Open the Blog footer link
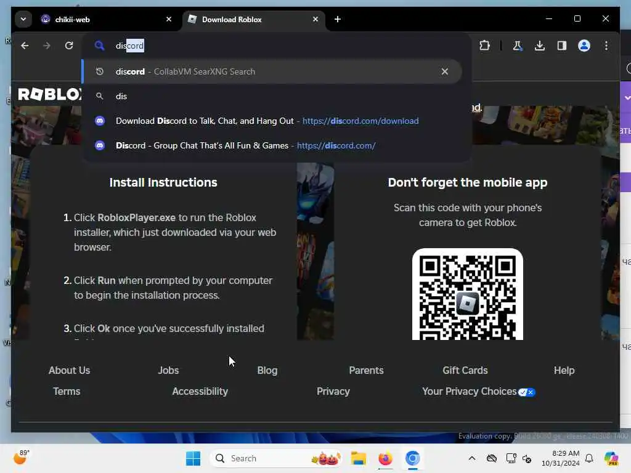 point(267,370)
